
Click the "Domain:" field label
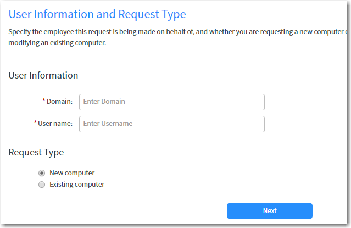click(x=59, y=102)
